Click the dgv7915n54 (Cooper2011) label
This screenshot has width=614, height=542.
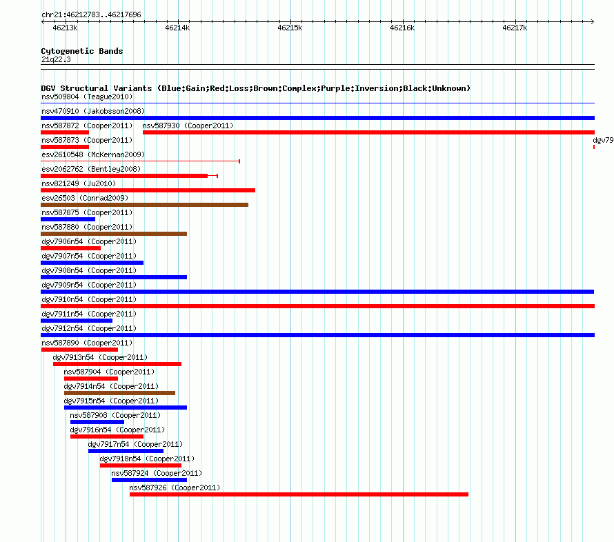[111, 401]
